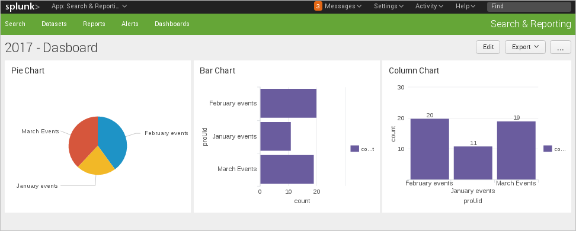The image size is (576, 231).
Task: Open the Reports tab
Action: [94, 24]
